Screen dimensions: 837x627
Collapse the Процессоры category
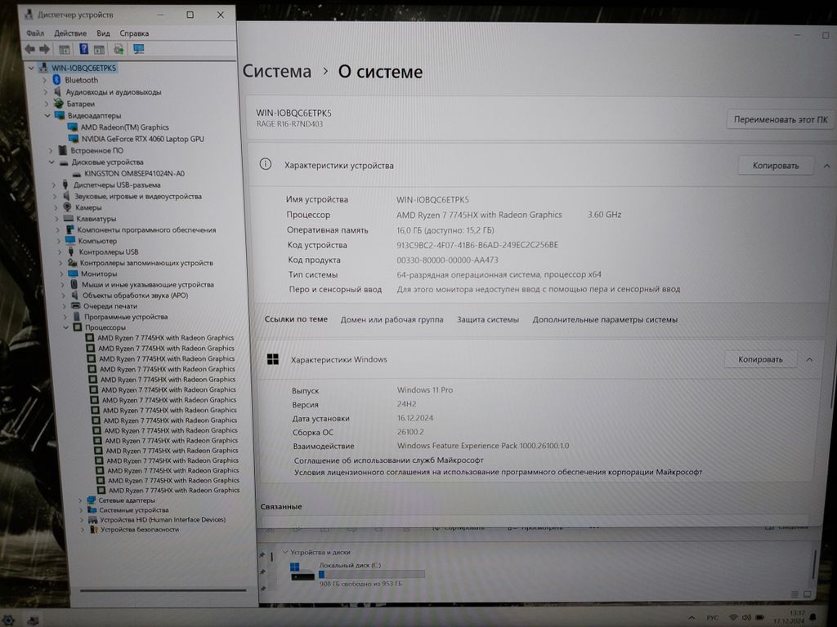[x=67, y=327]
